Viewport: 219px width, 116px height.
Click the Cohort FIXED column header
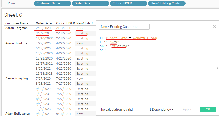65,23
